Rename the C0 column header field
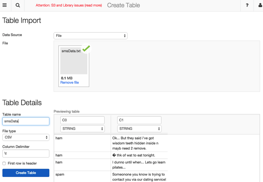The width and height of the screenshot is (263, 182). click(x=83, y=120)
